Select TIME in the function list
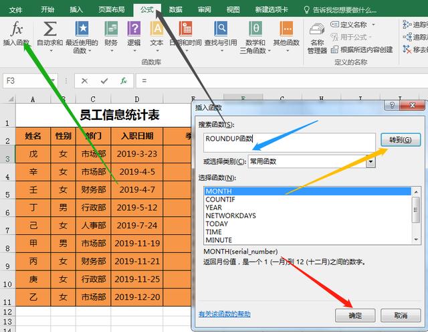This screenshot has height=332, width=428. [308, 232]
